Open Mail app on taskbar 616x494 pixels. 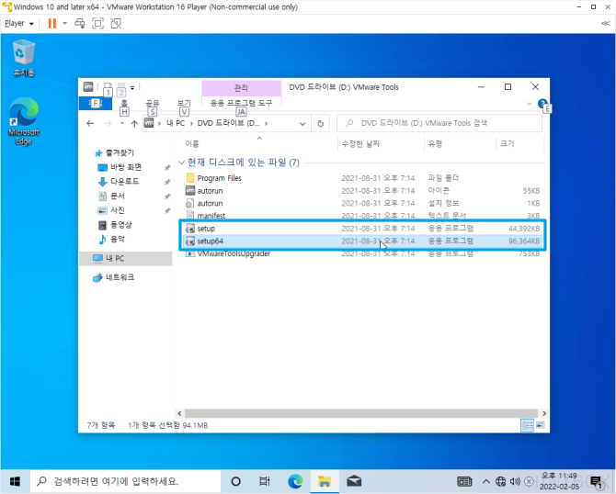[354, 481]
